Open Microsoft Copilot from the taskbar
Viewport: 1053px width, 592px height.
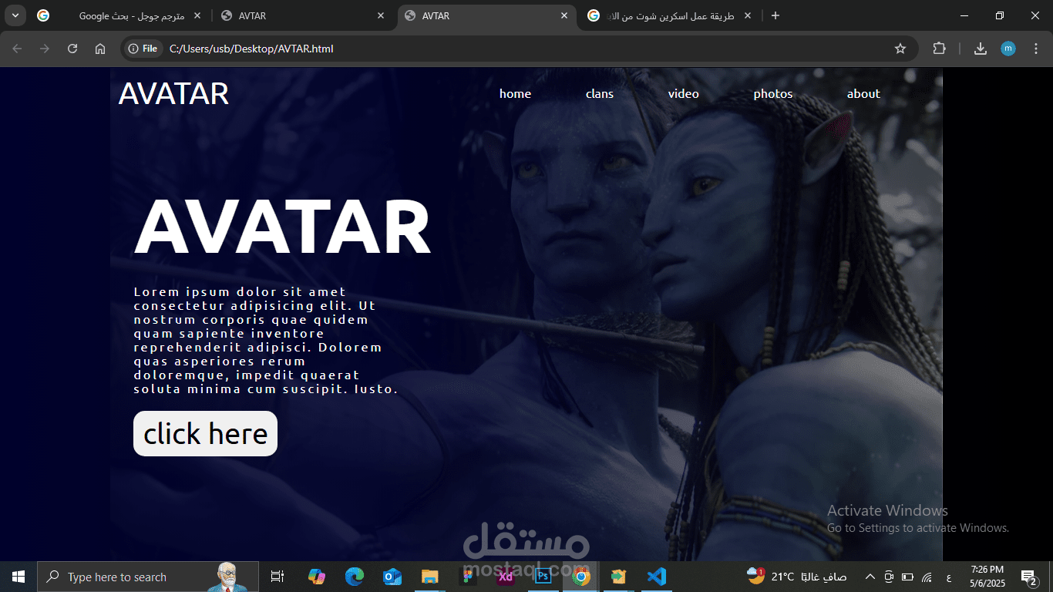coord(316,577)
